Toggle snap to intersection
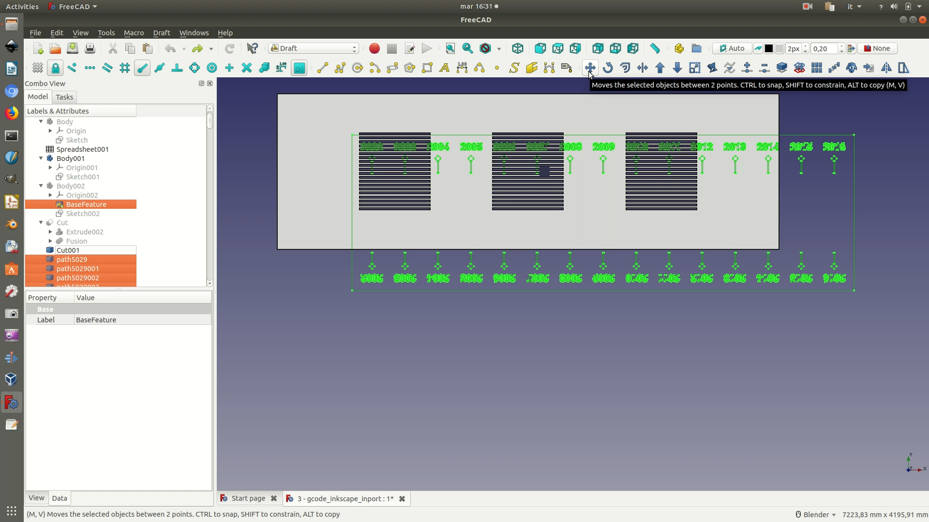This screenshot has height=522, width=929. tap(247, 68)
